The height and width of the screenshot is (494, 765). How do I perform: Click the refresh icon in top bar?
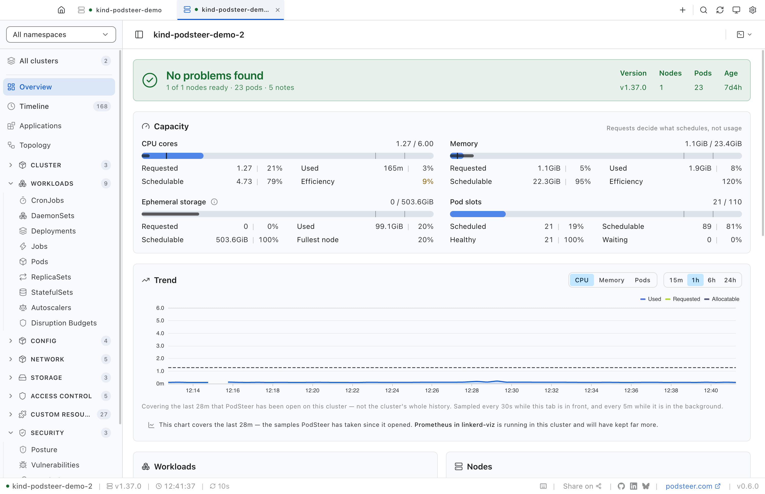[720, 10]
